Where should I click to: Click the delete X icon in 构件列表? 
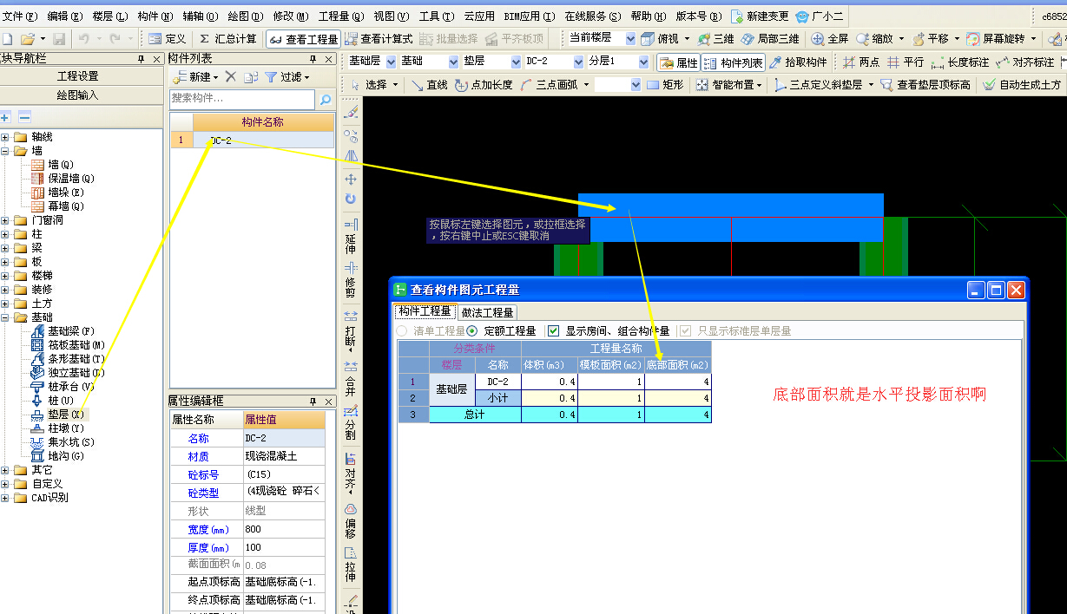point(230,77)
